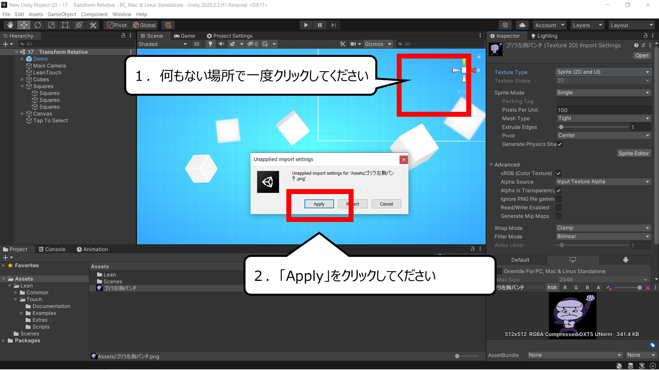659x370 pixels.
Task: Toggle hidden objects visibility
Action: 253,44
